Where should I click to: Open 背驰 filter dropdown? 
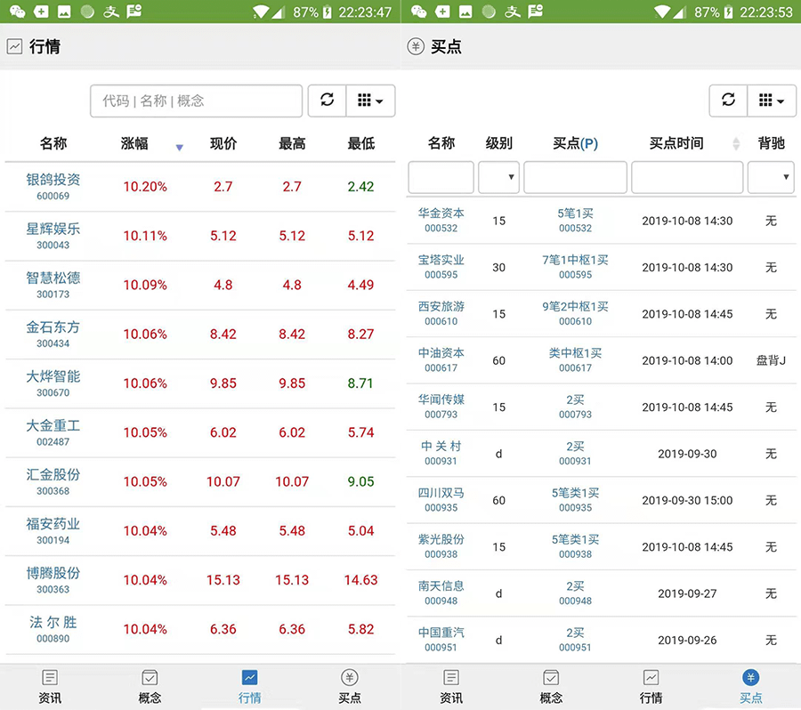[x=771, y=177]
